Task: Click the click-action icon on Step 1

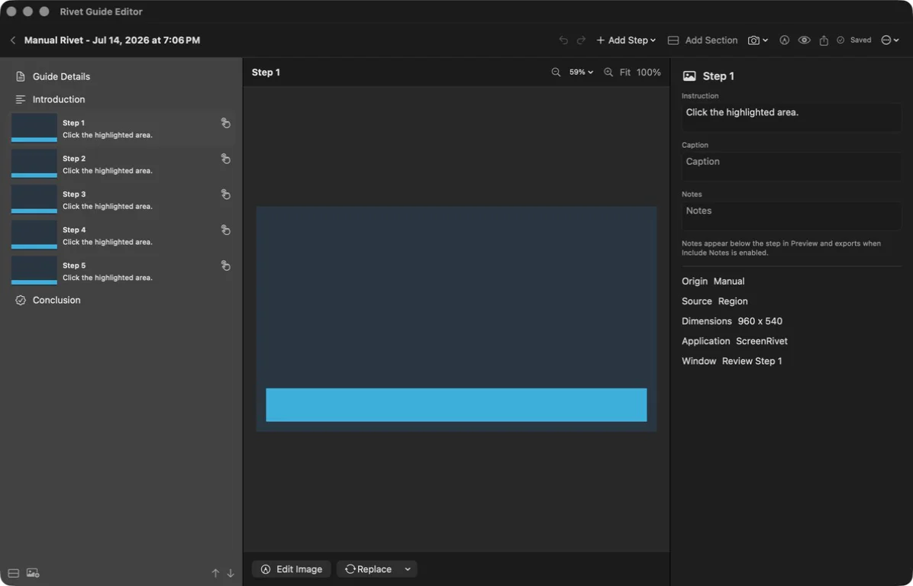Action: click(225, 123)
